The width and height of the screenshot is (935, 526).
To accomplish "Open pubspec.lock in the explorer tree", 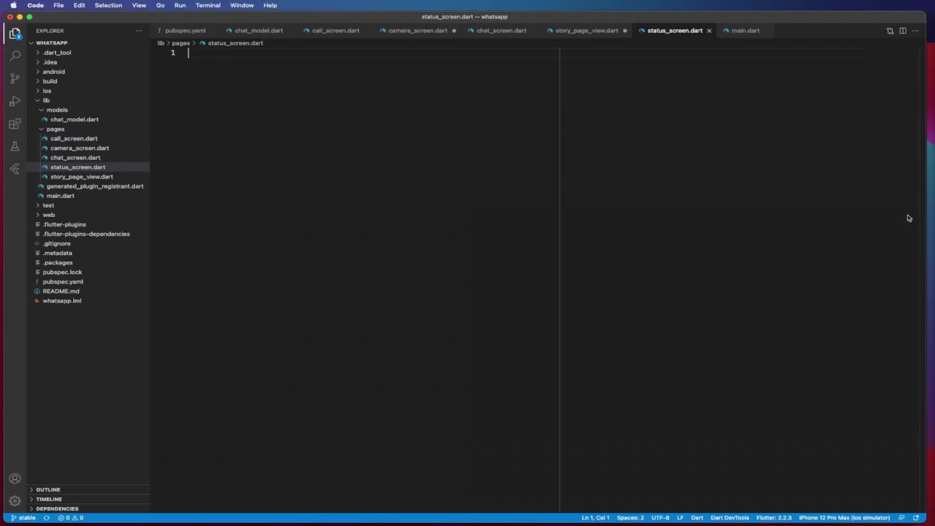I will [x=62, y=272].
